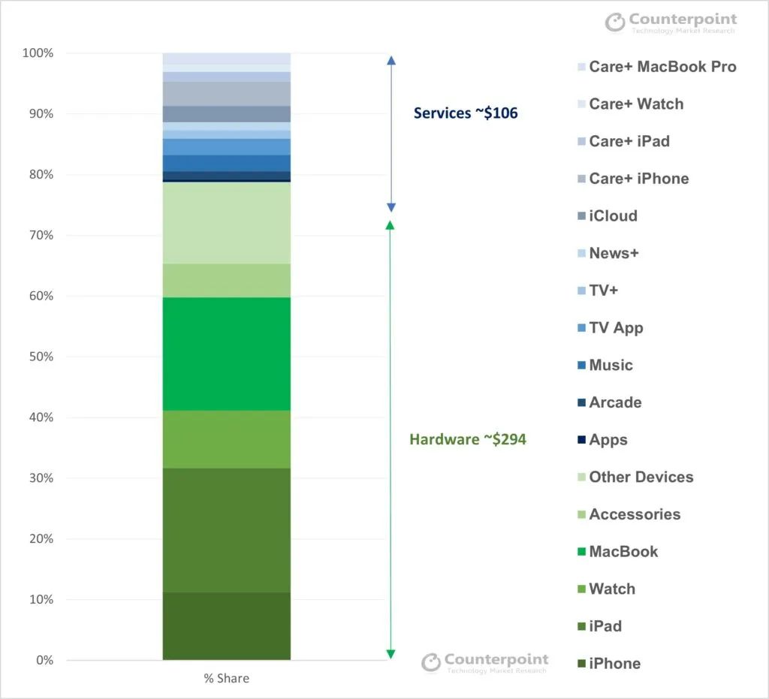The image size is (769, 699).
Task: Click the Counterpoint logo icon at top right
Action: tap(615, 22)
